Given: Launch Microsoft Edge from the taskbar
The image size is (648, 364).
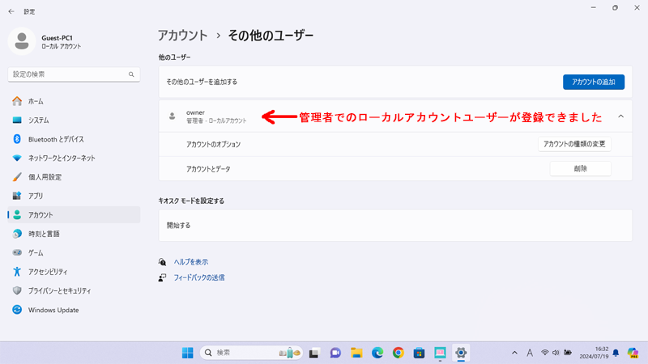Looking at the screenshot, I should (x=377, y=353).
